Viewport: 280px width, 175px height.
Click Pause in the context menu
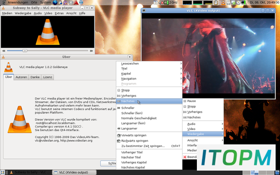tap(203, 101)
